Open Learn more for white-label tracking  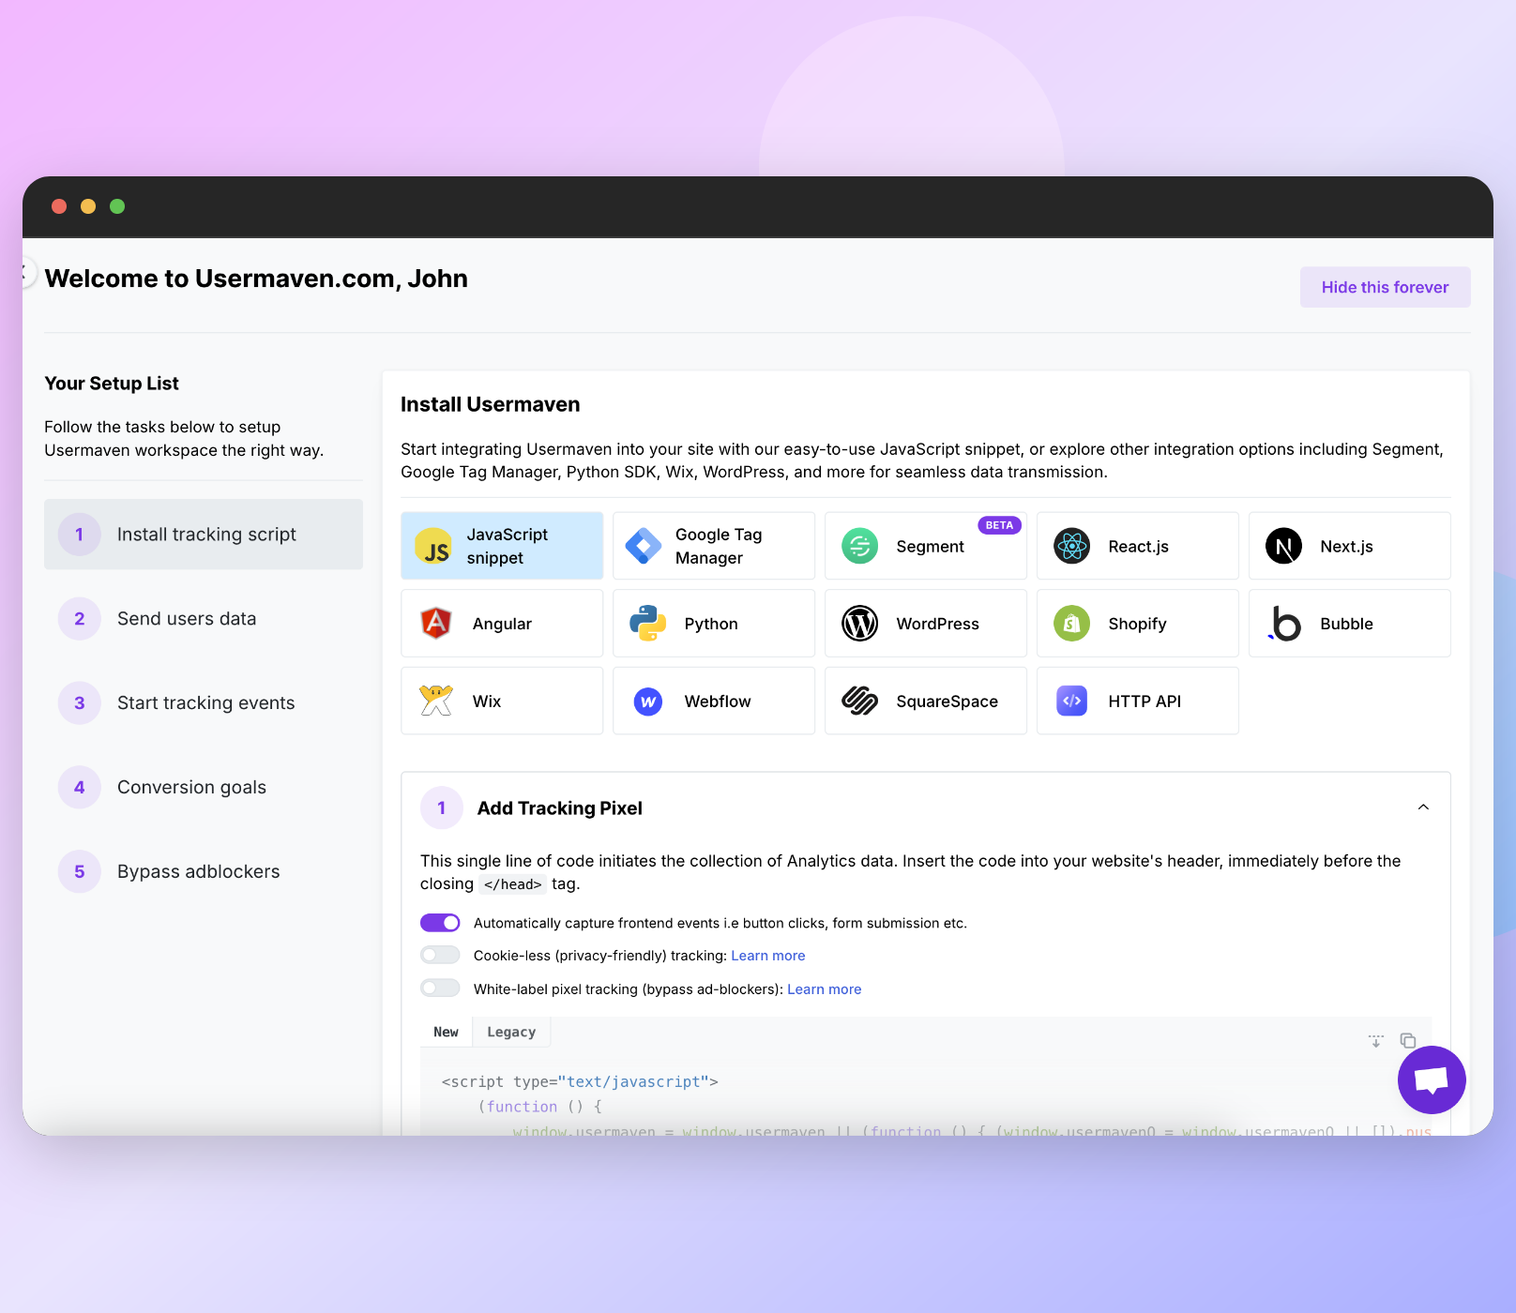click(825, 989)
